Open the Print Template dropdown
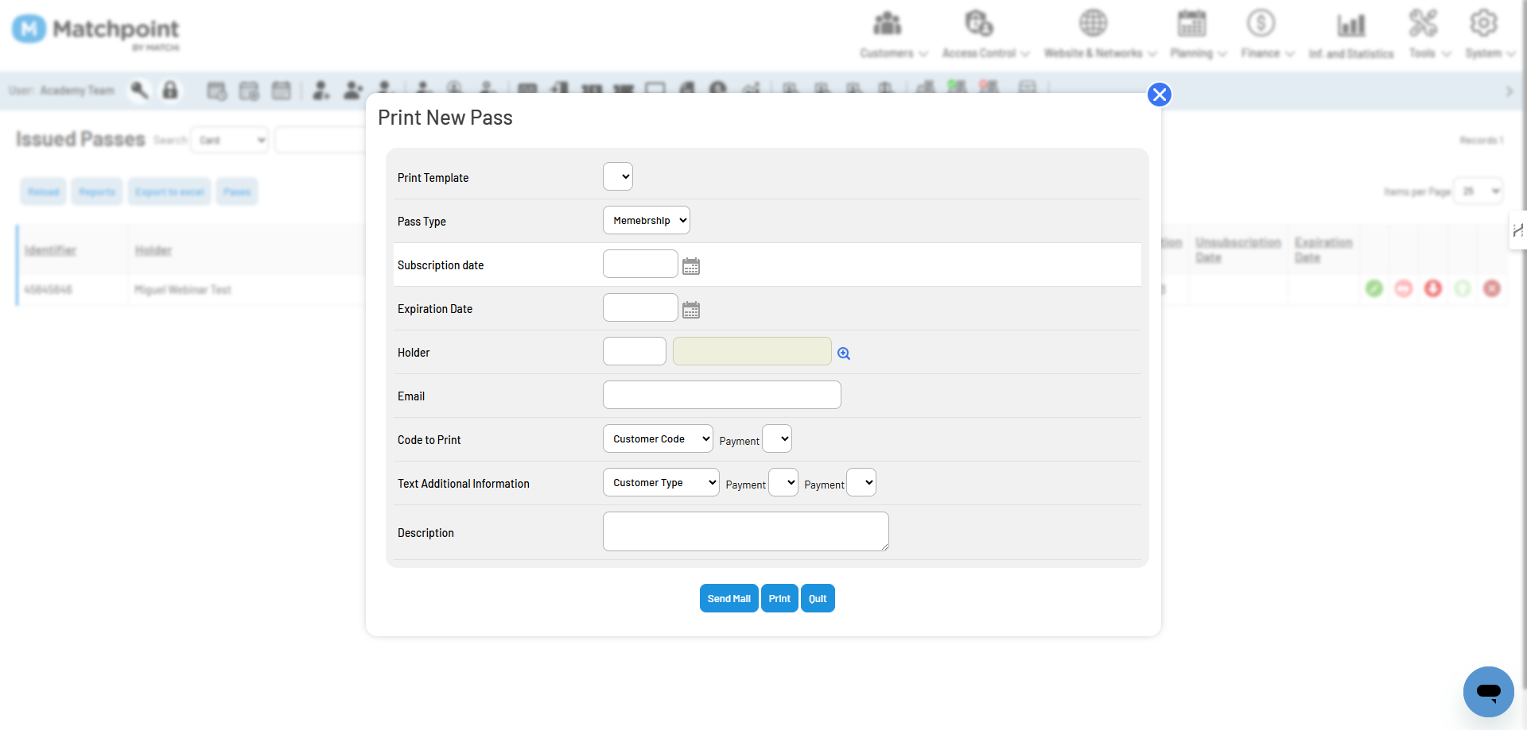This screenshot has height=730, width=1527. click(x=618, y=176)
